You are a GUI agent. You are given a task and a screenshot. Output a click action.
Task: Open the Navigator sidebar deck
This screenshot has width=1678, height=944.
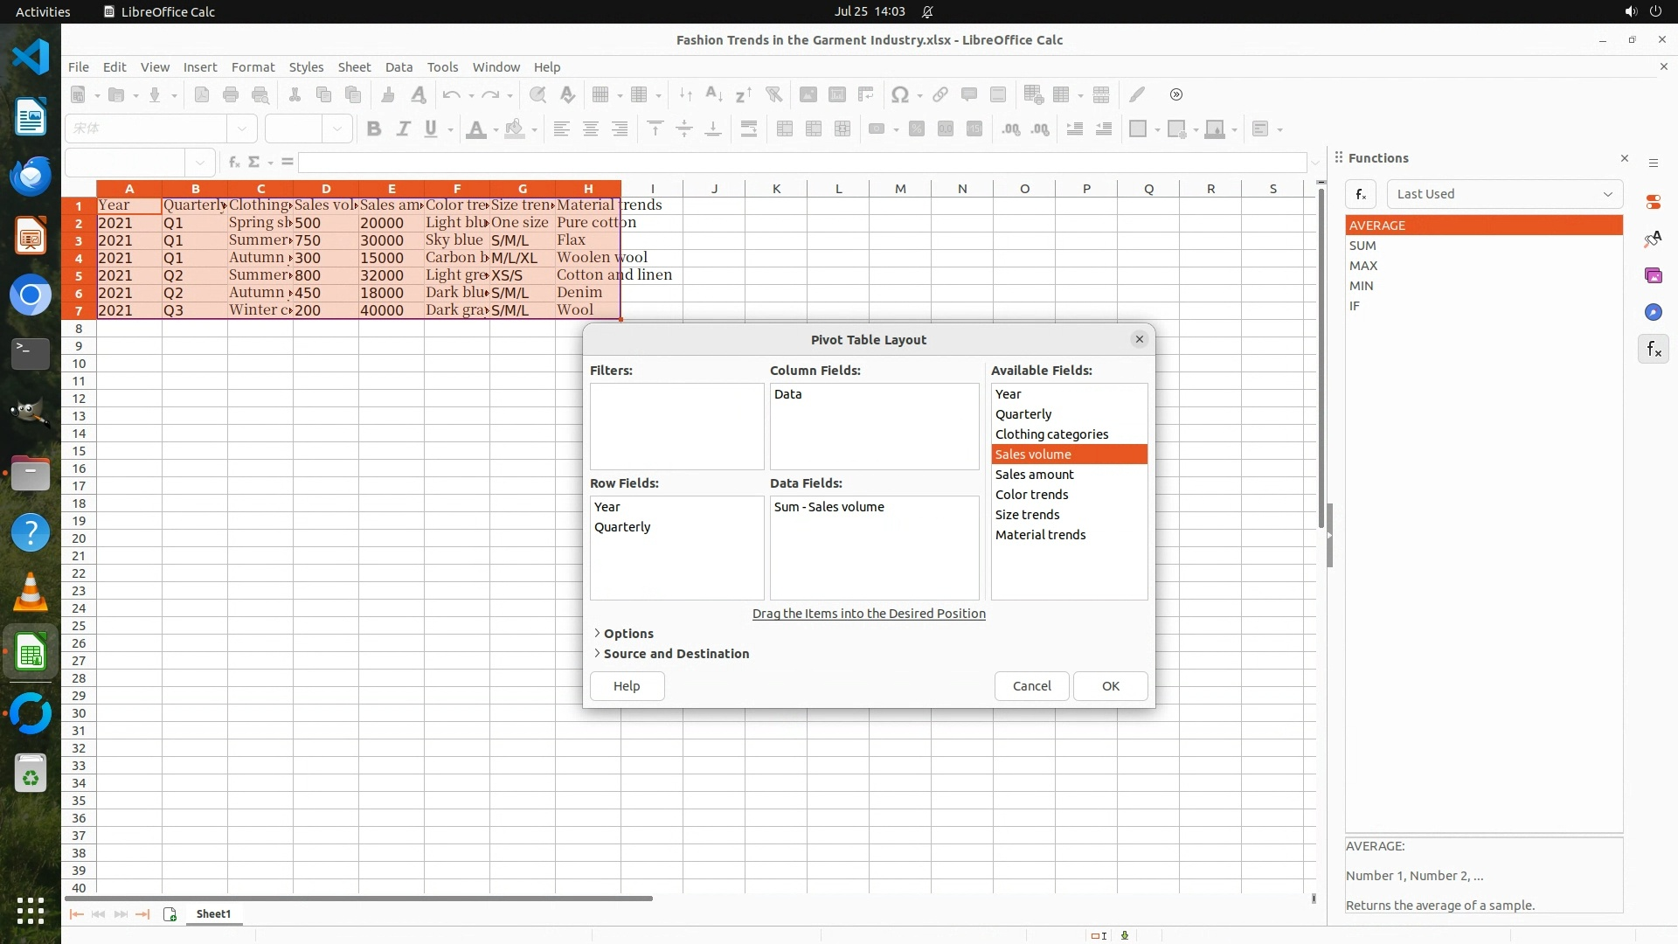point(1653,312)
